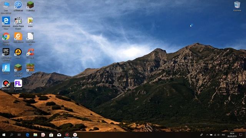Select the white document shortcut on desktop
The height and width of the screenshot is (138, 246).
[x=30, y=39]
